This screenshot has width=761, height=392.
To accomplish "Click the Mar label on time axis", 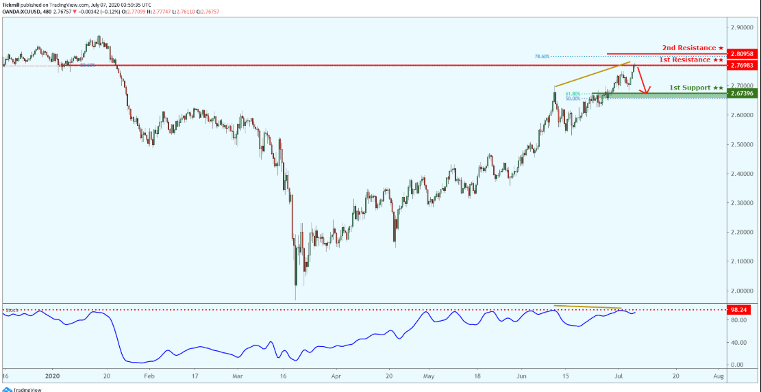I will pos(237,375).
